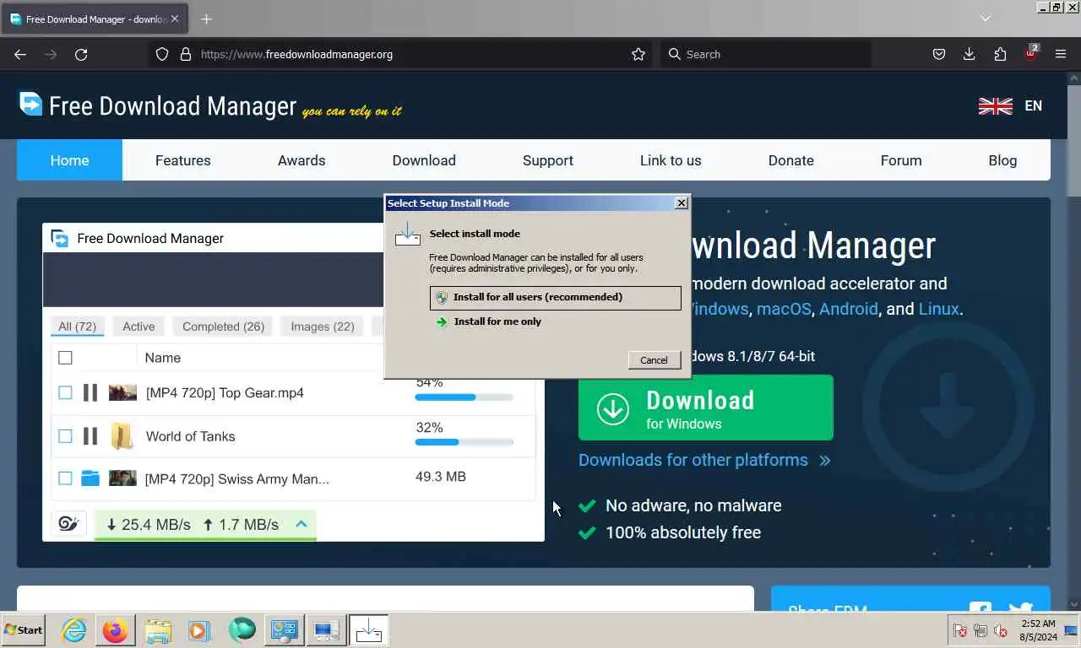Tick the World of Tanks checkbox
Screen dimensions: 1081x648
coord(65,436)
